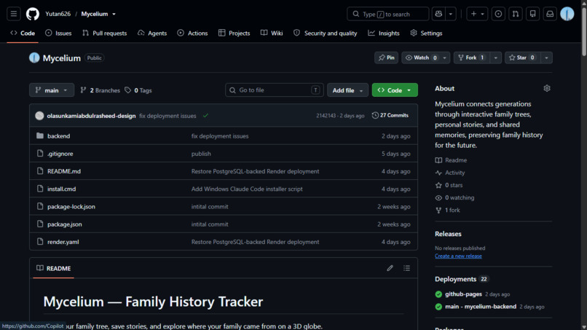Expand the Watch options dropdown arrow
This screenshot has height=330, width=587.
coord(445,58)
